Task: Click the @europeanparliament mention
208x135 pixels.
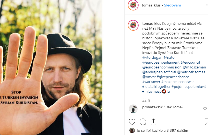Action: (x=161, y=63)
